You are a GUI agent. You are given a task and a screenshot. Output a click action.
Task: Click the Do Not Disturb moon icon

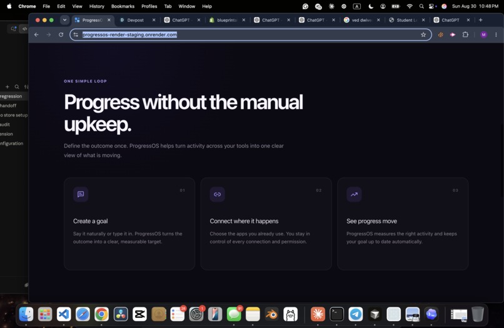(x=371, y=6)
